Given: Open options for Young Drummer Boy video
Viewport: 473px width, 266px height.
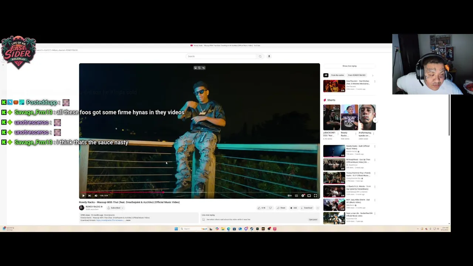Looking at the screenshot, I should 375,173.
